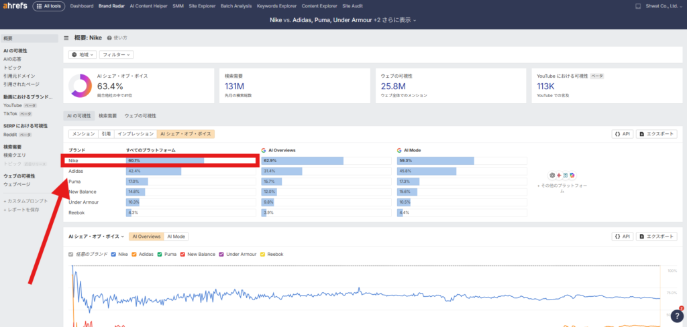The height and width of the screenshot is (327, 687).
Task: Open the All tools grid menu
Action: point(49,6)
